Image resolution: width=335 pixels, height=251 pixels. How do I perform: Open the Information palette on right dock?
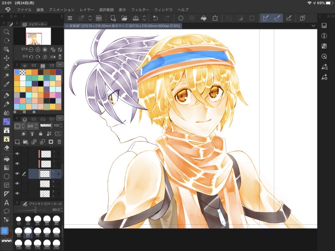(324, 36)
